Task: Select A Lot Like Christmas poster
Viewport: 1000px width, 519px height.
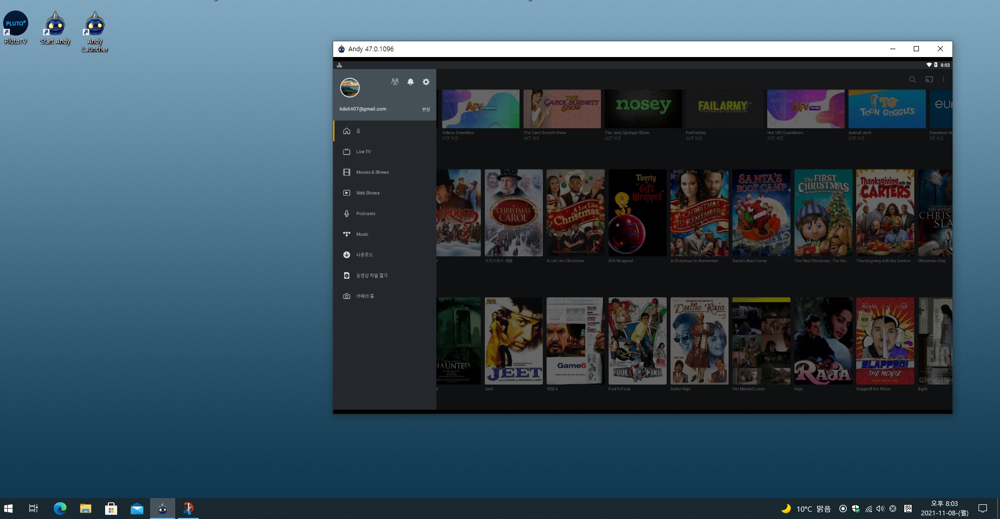Action: coord(575,212)
